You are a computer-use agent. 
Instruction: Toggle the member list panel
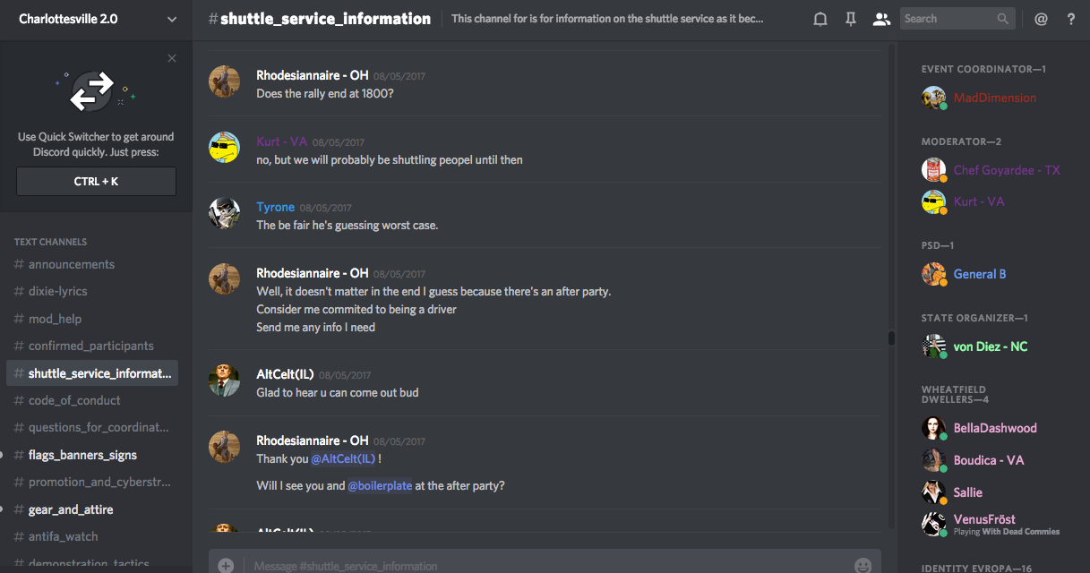(x=881, y=19)
